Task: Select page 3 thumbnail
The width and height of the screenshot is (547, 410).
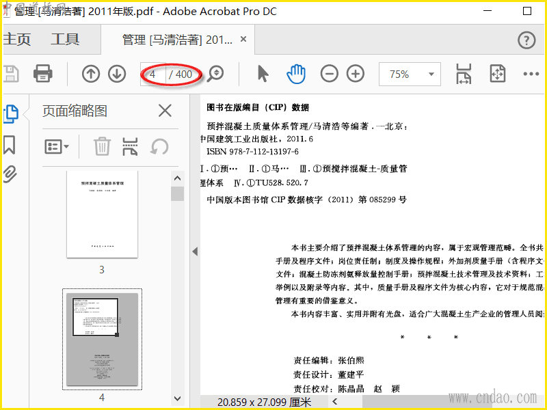Action: (102, 215)
